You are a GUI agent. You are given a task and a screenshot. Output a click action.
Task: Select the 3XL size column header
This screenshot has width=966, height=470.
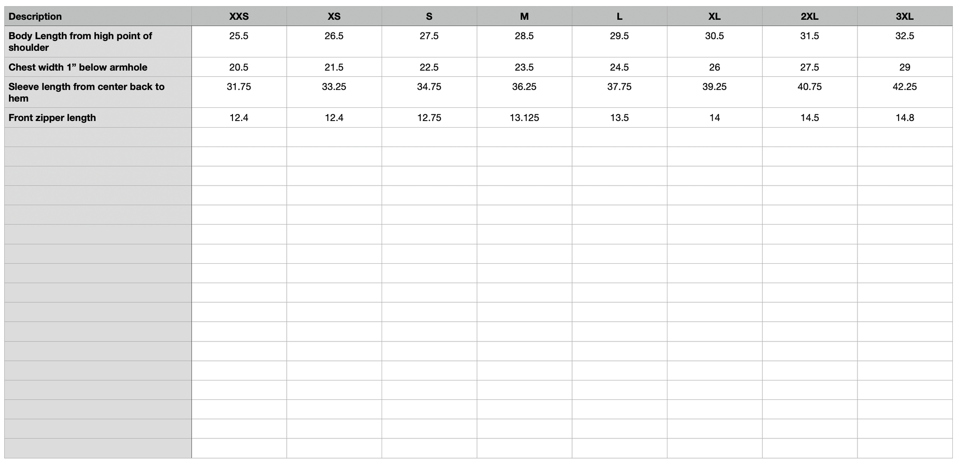coord(904,16)
